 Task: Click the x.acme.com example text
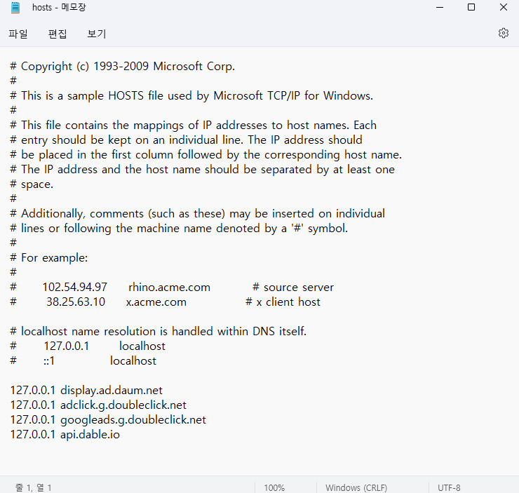point(156,302)
